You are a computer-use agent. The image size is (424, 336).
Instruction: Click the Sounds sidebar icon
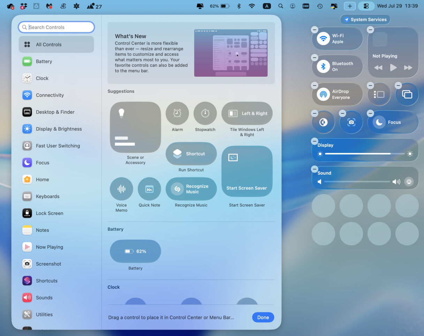(27, 298)
